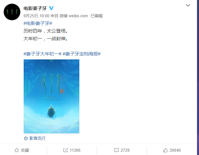Image resolution: width=199 pixels, height=155 pixels.
Task: Open the 9月25日 10:00 timestamp link
Action: [36, 16]
